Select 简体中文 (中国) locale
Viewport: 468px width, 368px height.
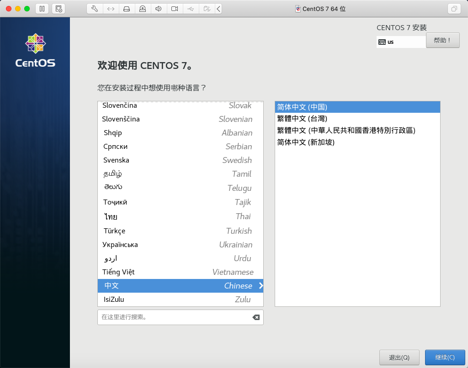point(357,107)
